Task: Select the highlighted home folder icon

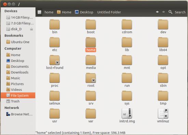Action: (x=91, y=42)
